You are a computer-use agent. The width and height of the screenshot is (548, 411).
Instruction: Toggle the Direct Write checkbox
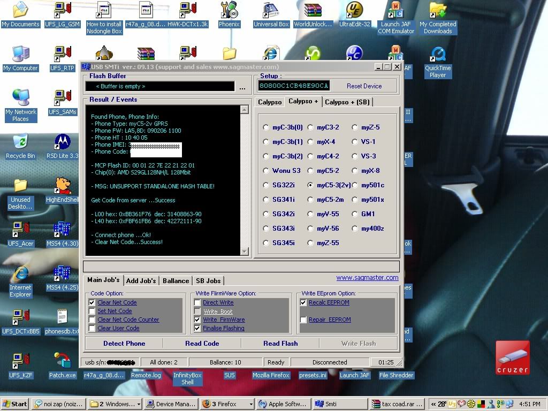(197, 303)
